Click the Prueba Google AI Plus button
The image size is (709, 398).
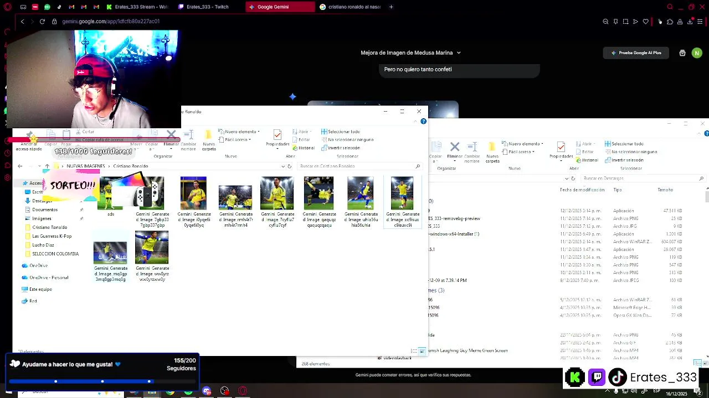tap(636, 53)
